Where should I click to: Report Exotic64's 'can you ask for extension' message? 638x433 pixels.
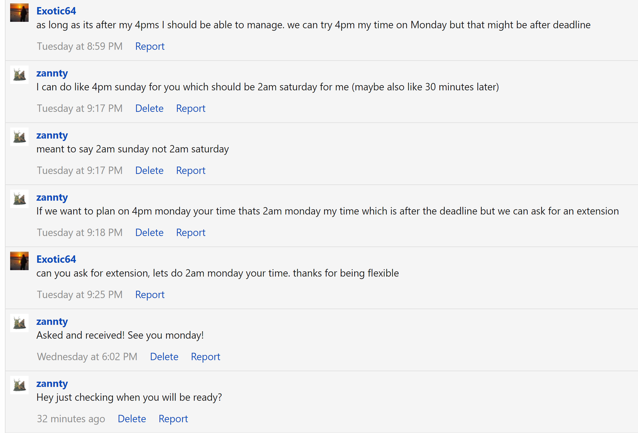tap(150, 295)
